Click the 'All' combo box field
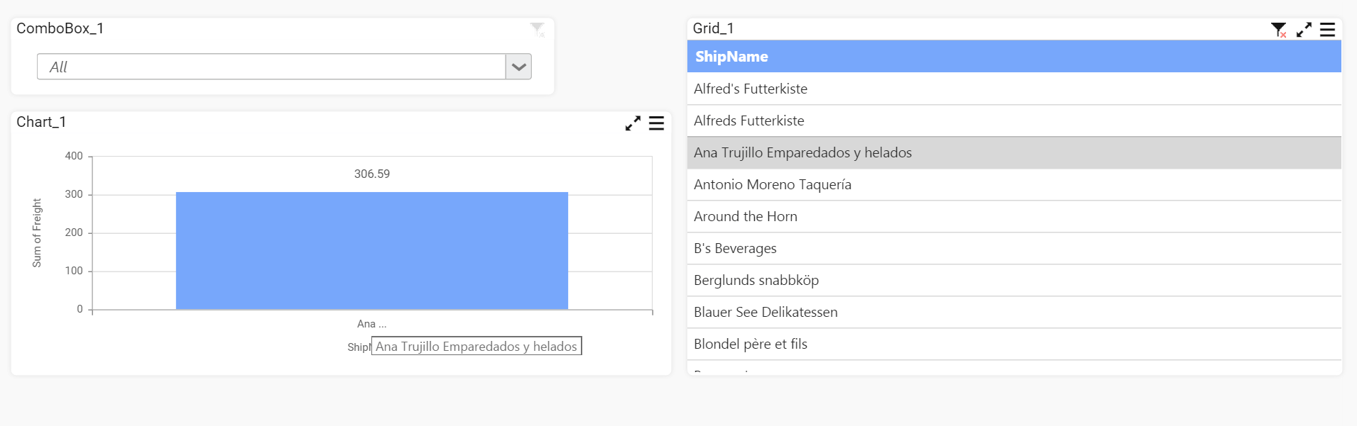Viewport: 1357px width, 426px height. pyautogui.click(x=271, y=67)
